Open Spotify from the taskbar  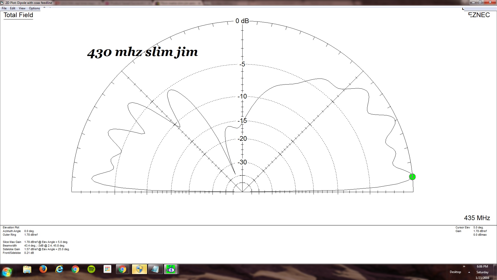(x=91, y=269)
